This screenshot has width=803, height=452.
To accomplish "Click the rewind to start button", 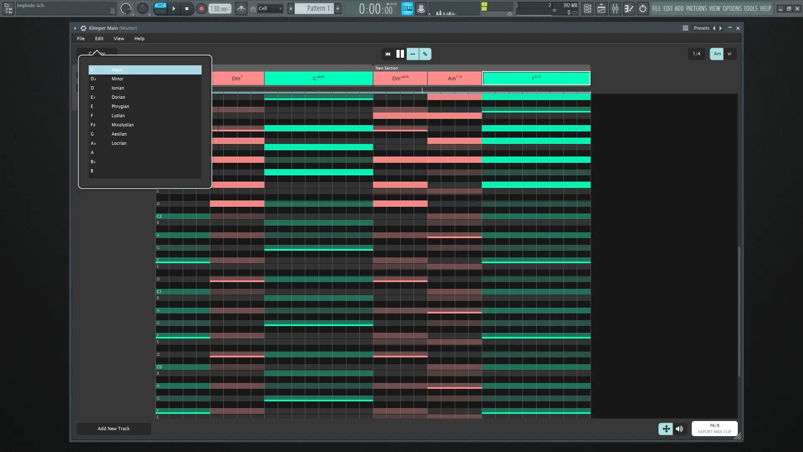I will point(388,54).
